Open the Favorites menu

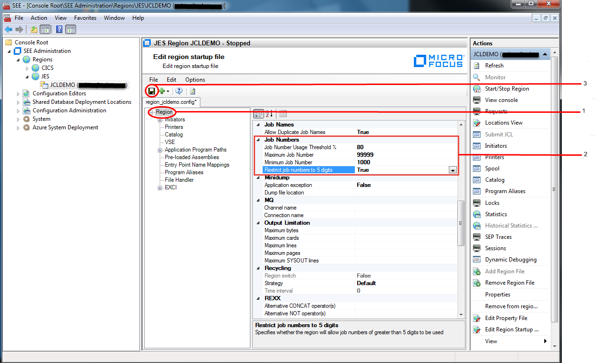tap(85, 18)
